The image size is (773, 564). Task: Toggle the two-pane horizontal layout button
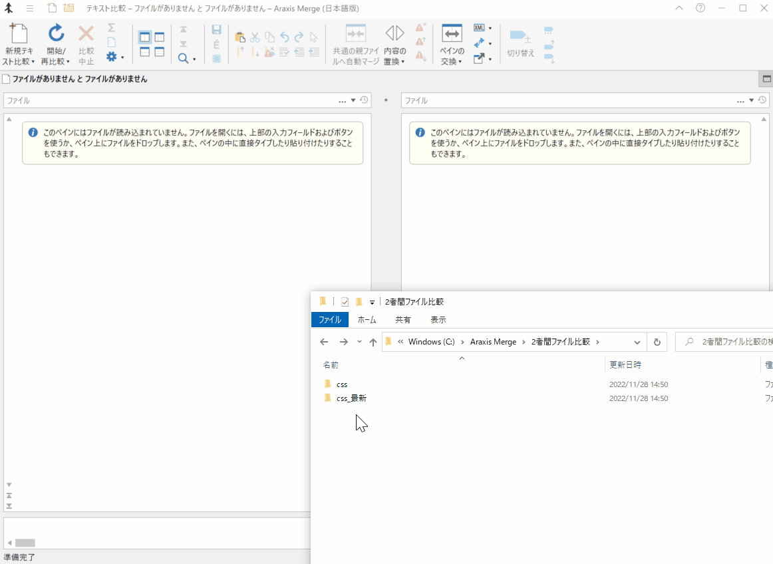tap(144, 52)
